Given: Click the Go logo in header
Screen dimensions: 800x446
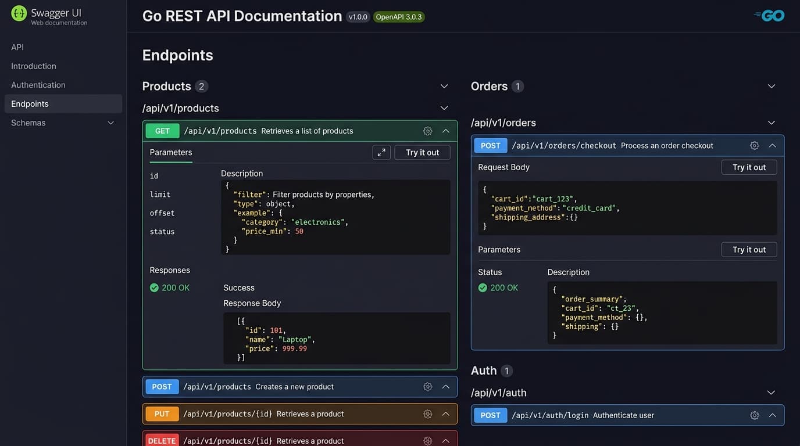Looking at the screenshot, I should point(769,16).
